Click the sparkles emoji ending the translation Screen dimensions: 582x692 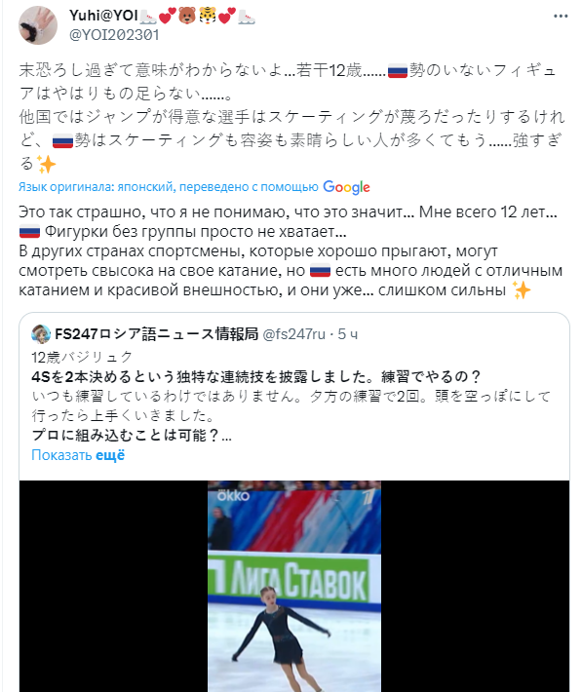(x=521, y=290)
